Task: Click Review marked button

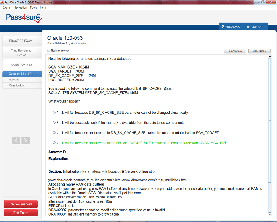Action: coord(21,204)
